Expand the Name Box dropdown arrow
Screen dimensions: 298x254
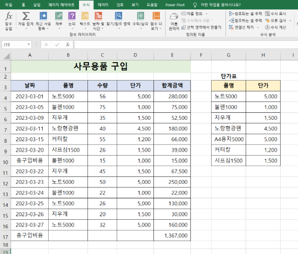[28, 45]
